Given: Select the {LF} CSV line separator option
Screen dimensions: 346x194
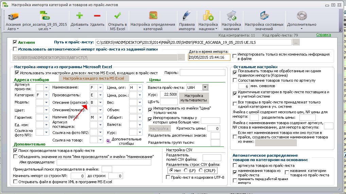Looking at the screenshot, I should point(186,170).
